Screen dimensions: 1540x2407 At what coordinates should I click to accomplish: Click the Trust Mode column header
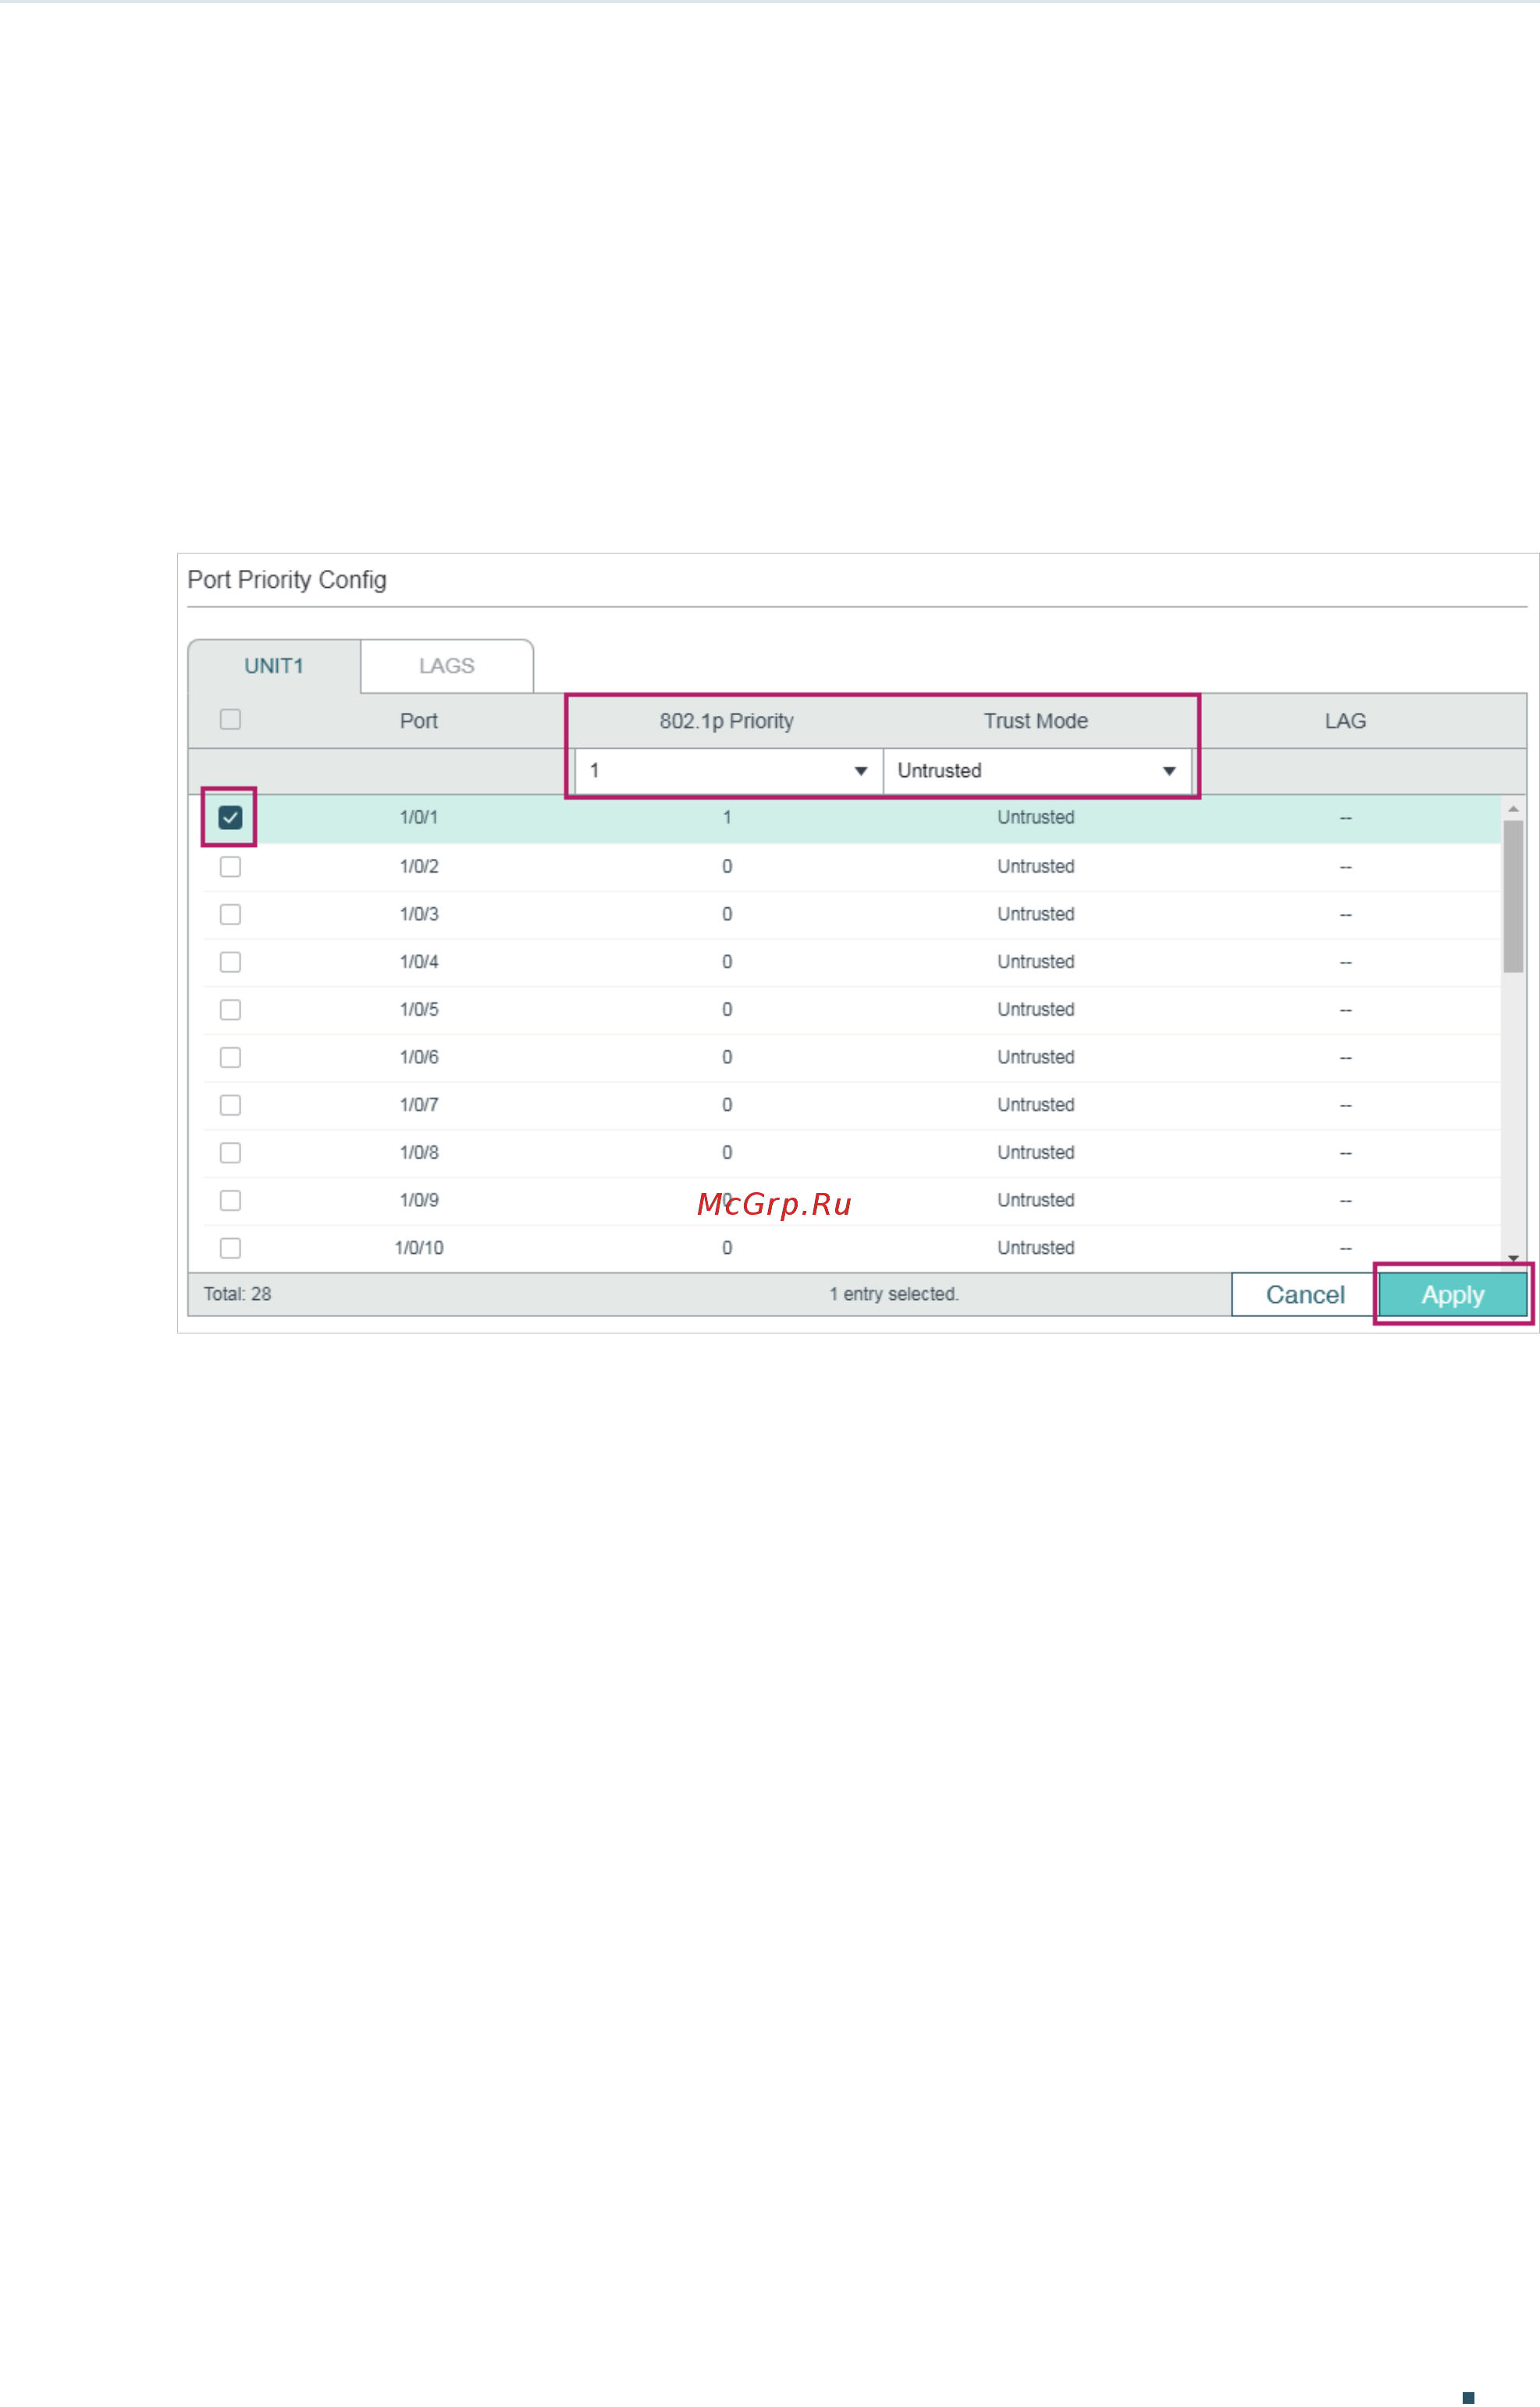pos(1036,721)
